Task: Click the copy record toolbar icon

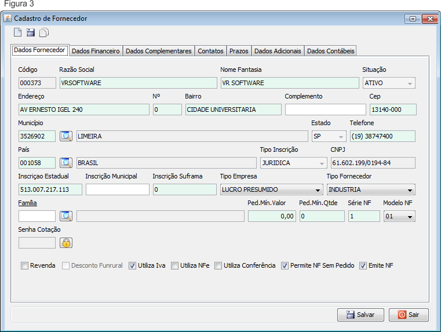Action: point(44,32)
